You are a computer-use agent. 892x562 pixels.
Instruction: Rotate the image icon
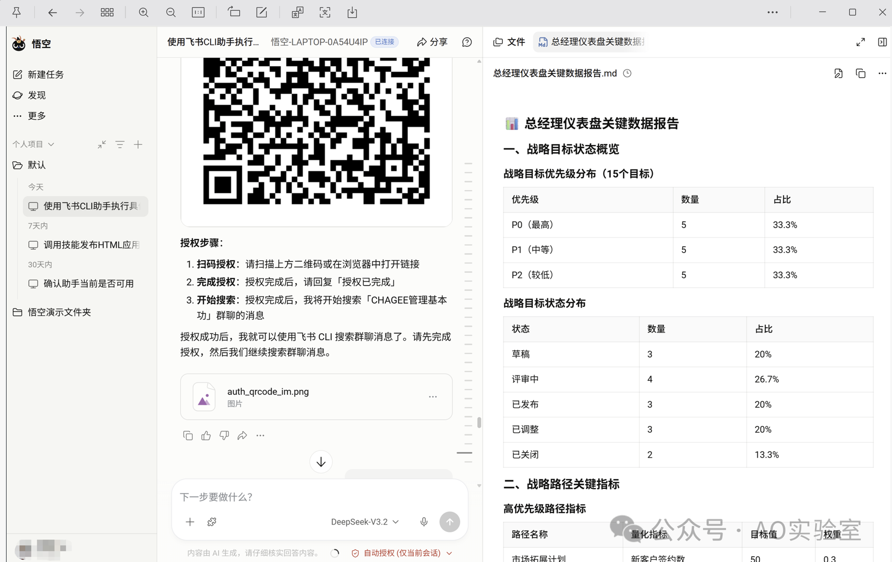click(x=234, y=12)
